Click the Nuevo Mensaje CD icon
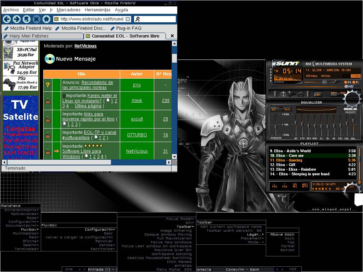363x272 pixels. (50, 59)
